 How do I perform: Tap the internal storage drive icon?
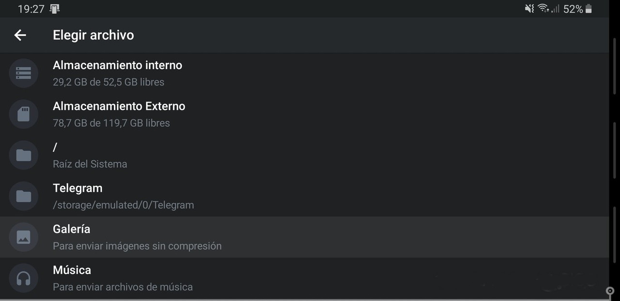pyautogui.click(x=23, y=73)
